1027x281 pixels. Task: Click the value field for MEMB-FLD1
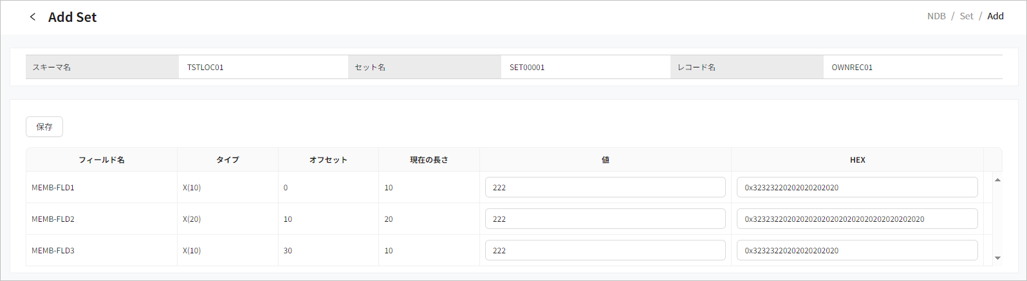point(605,188)
